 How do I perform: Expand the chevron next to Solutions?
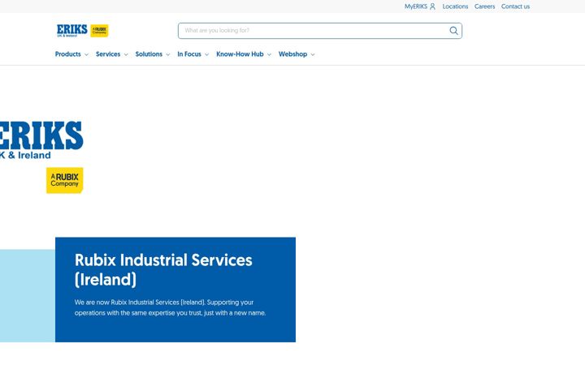point(168,54)
